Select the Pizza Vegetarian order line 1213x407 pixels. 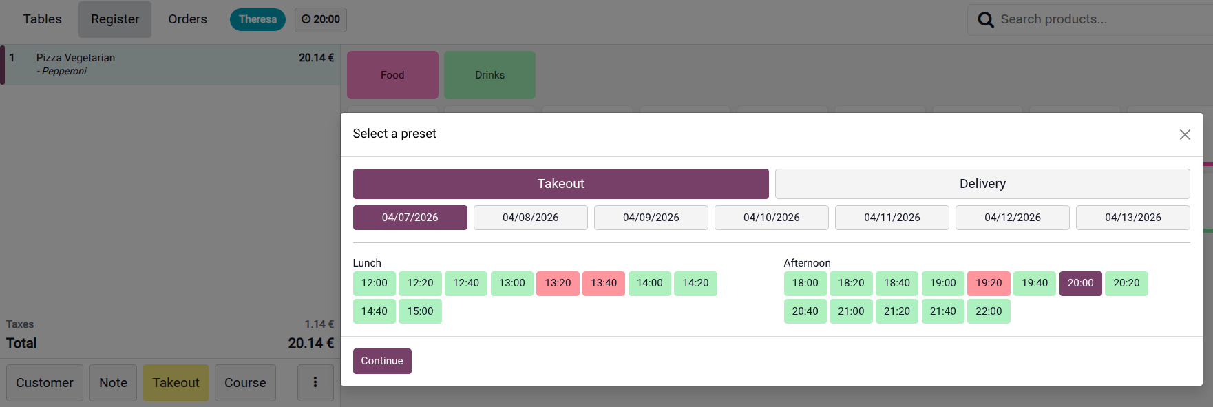point(171,65)
